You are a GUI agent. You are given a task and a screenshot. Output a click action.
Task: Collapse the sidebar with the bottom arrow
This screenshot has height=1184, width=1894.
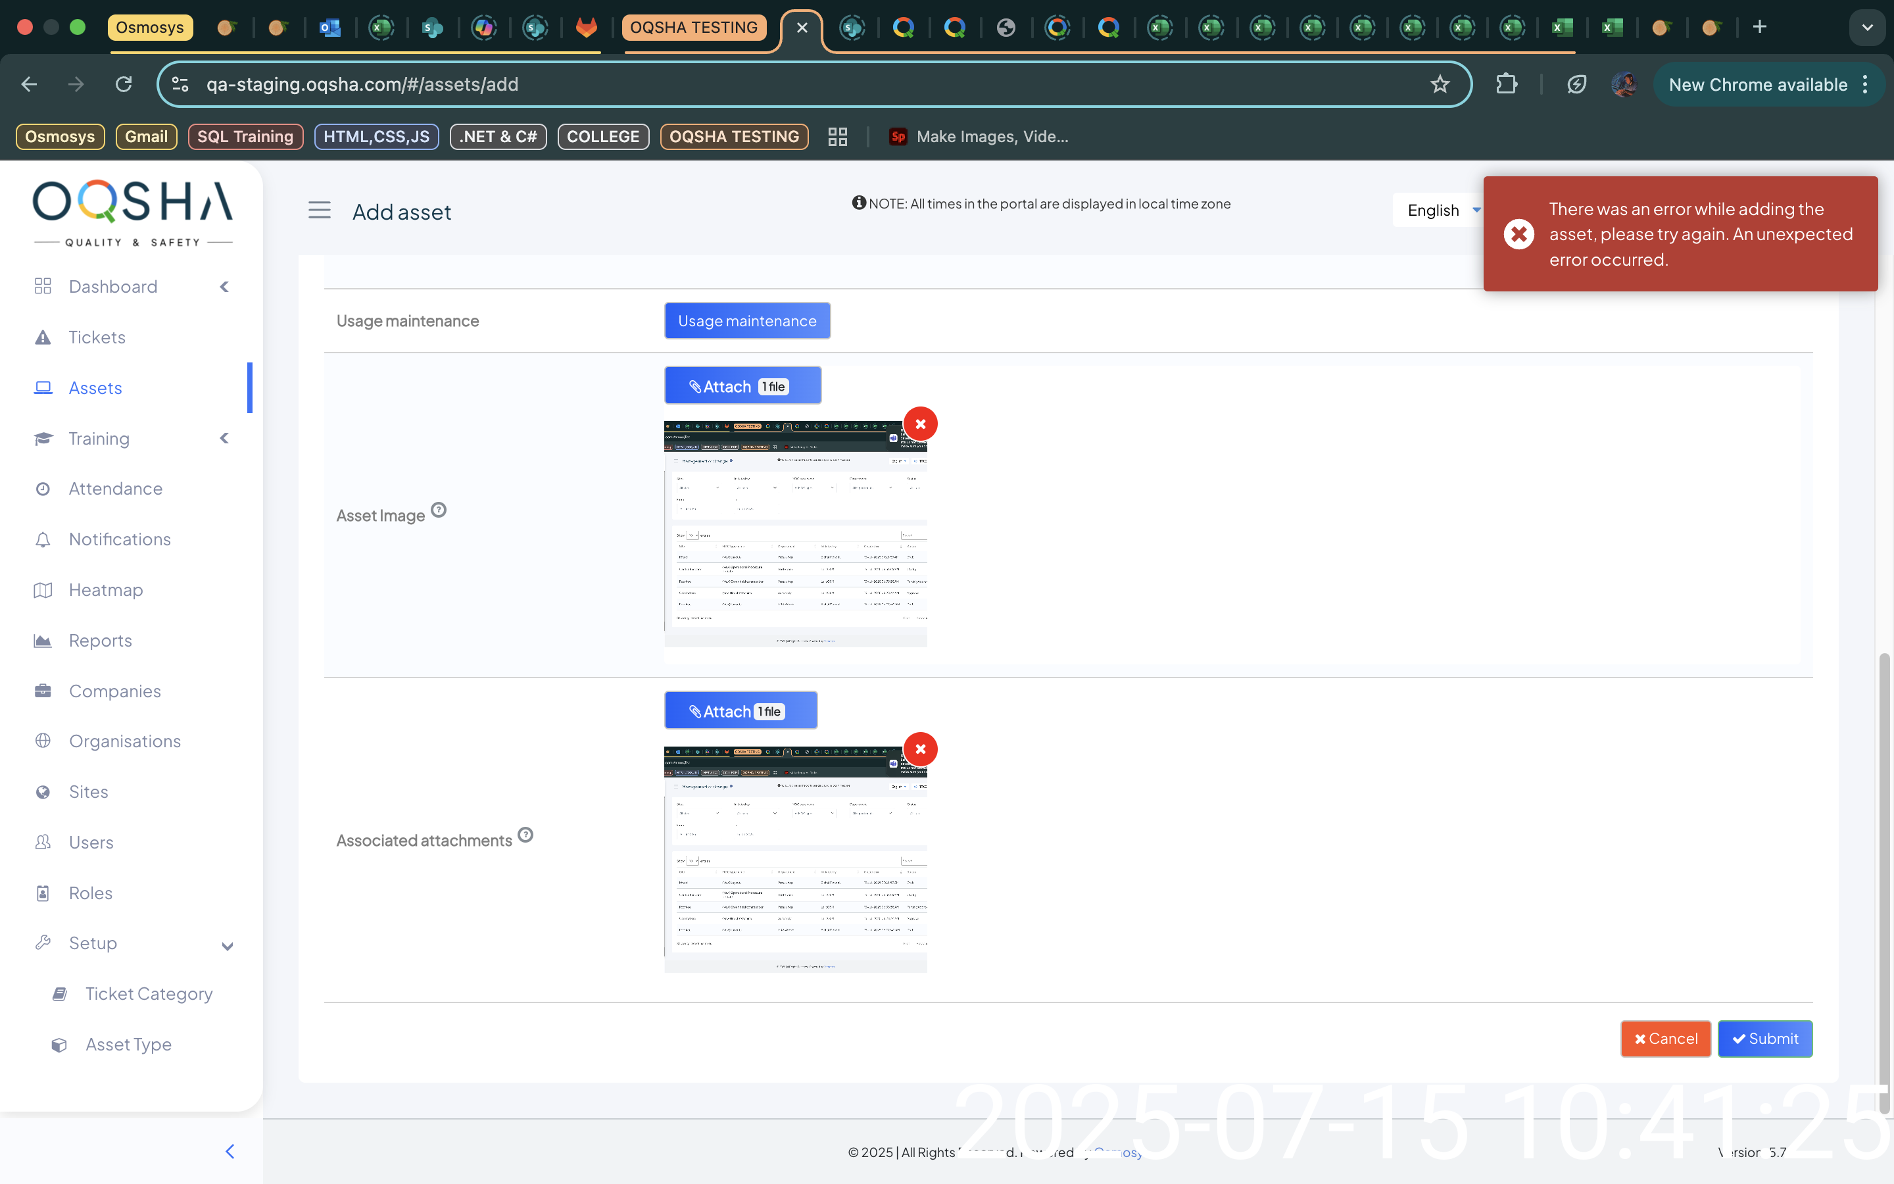click(x=230, y=1151)
